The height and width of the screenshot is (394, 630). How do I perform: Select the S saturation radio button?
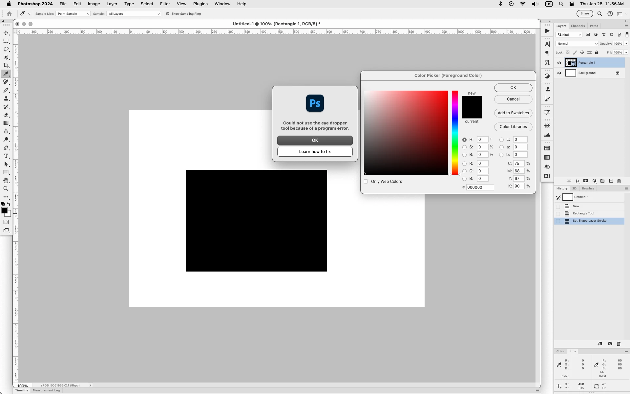(464, 147)
